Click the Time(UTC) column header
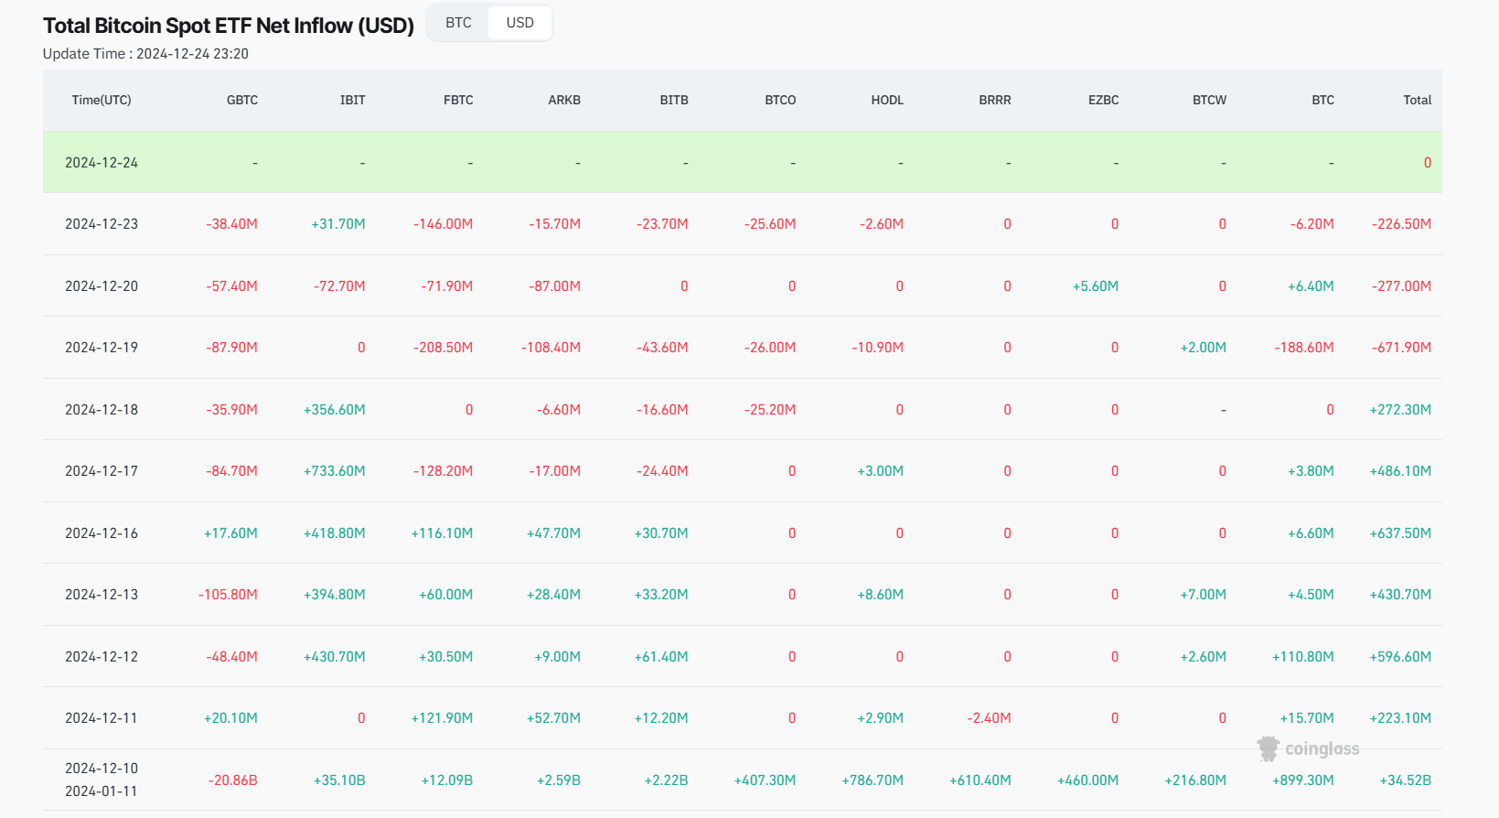1499x818 pixels. point(102,101)
